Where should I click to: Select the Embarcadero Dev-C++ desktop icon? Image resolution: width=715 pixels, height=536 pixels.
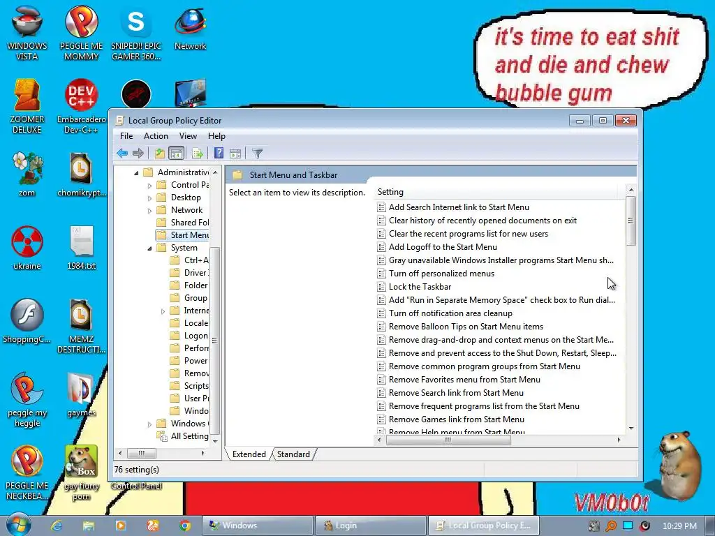(81, 106)
